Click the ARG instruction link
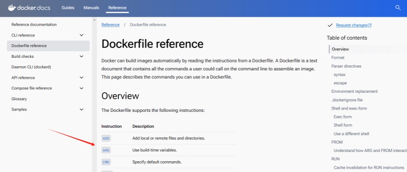This screenshot has width=407, height=172. (x=106, y=150)
